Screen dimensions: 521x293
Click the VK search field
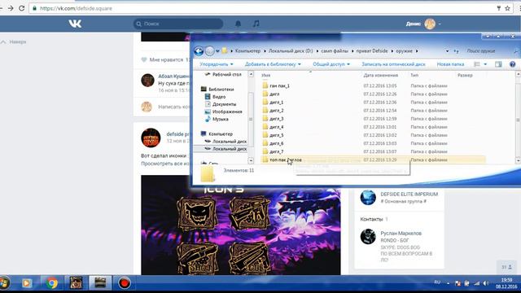[x=178, y=24]
